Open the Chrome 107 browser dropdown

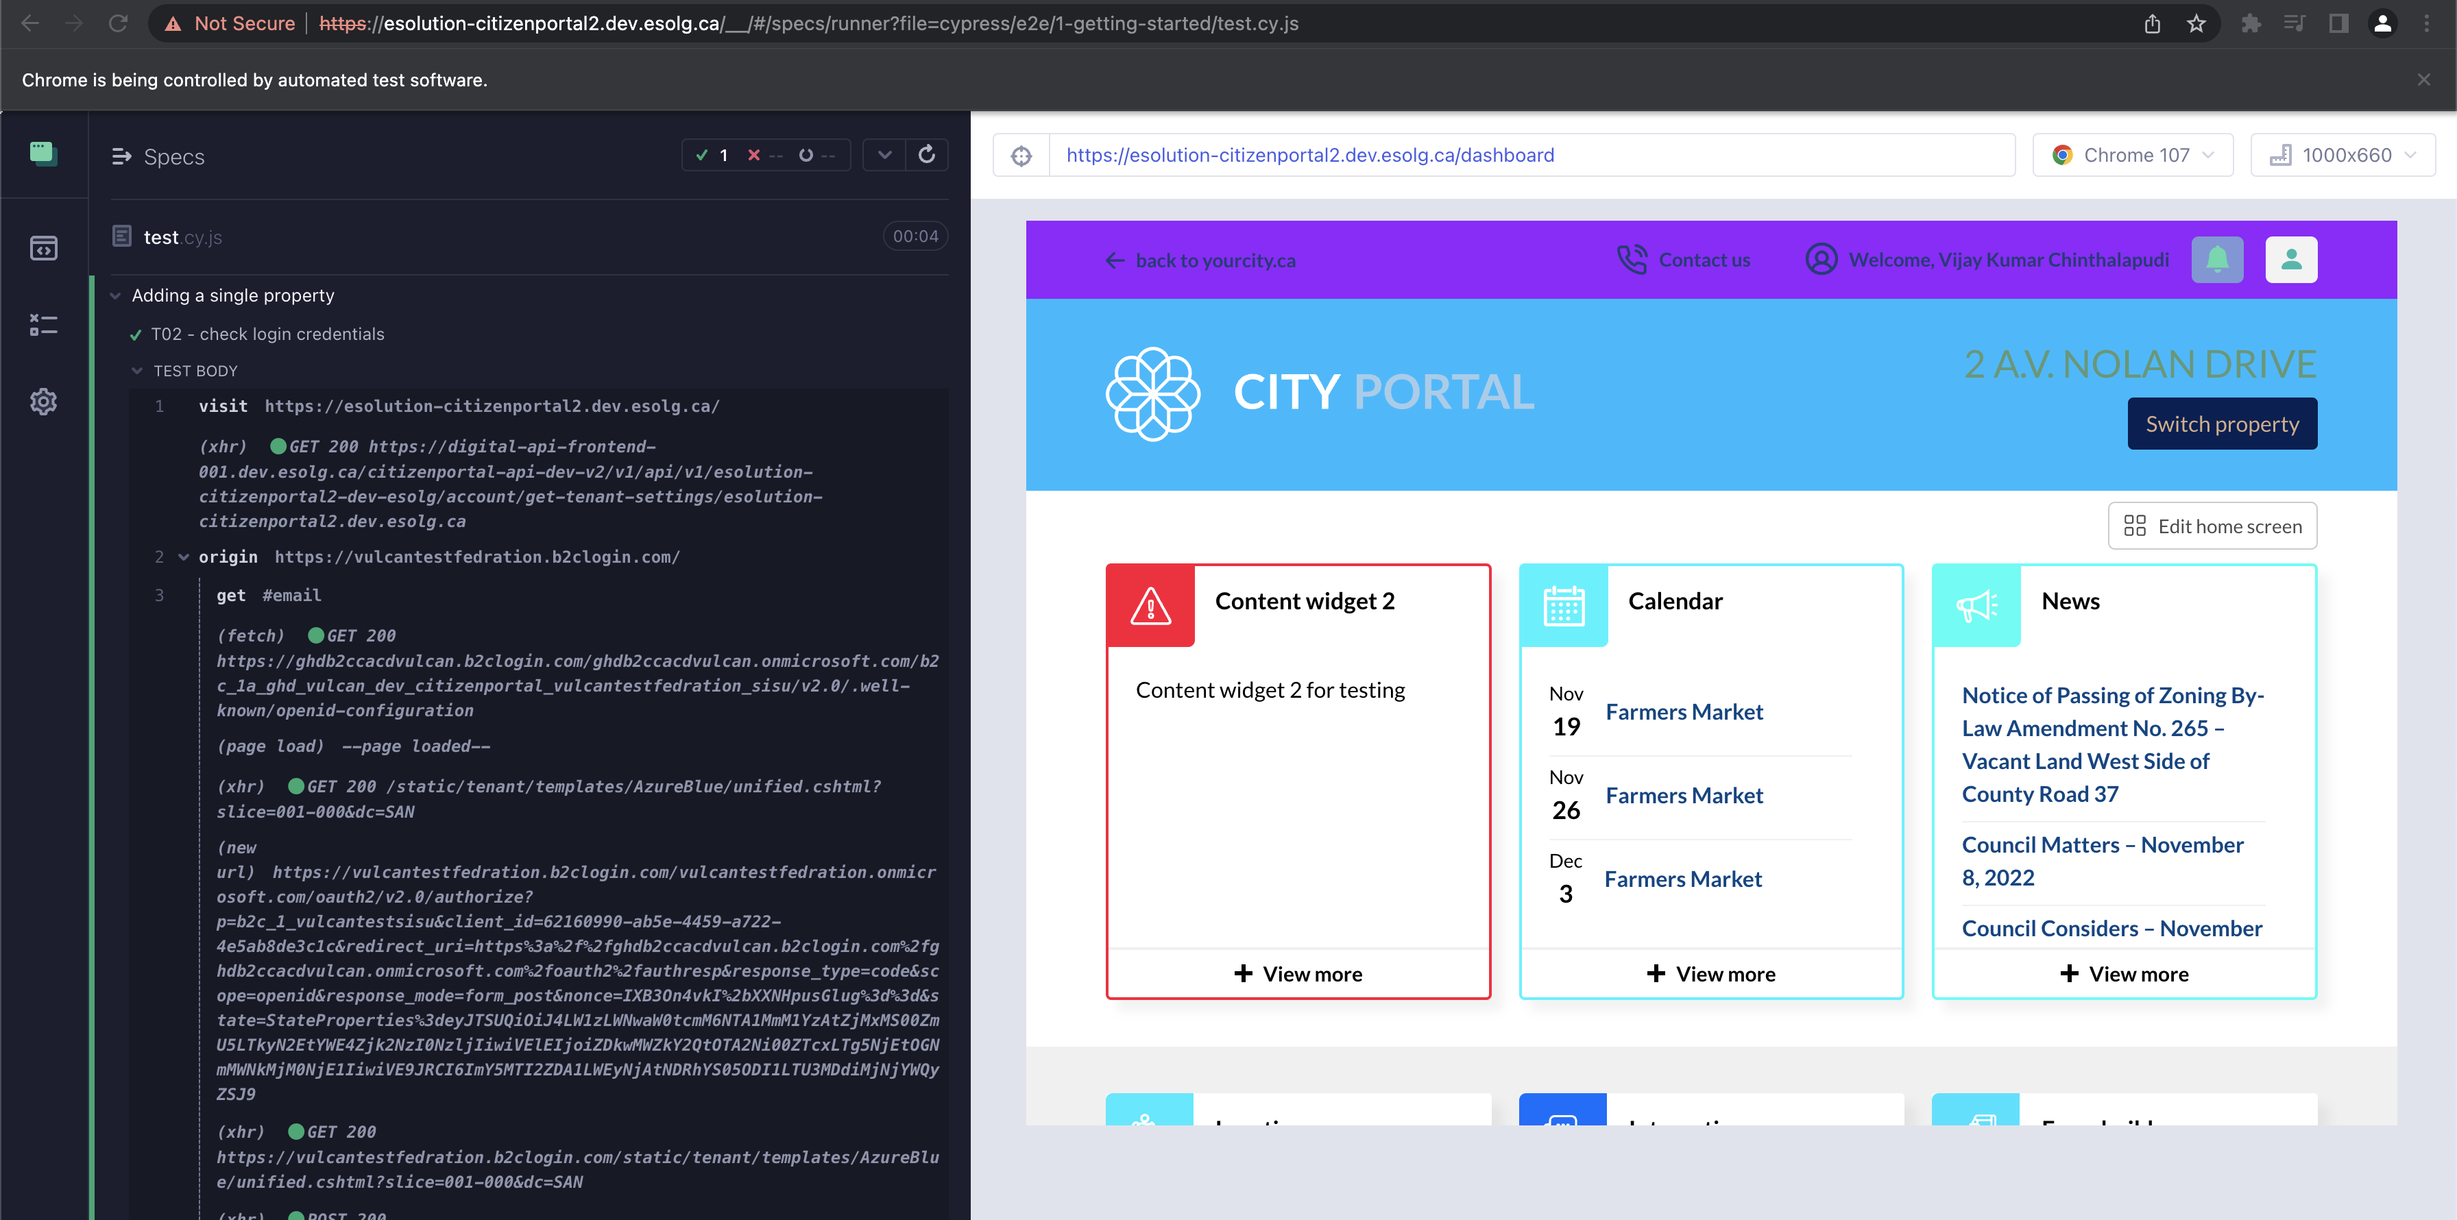pos(2133,156)
